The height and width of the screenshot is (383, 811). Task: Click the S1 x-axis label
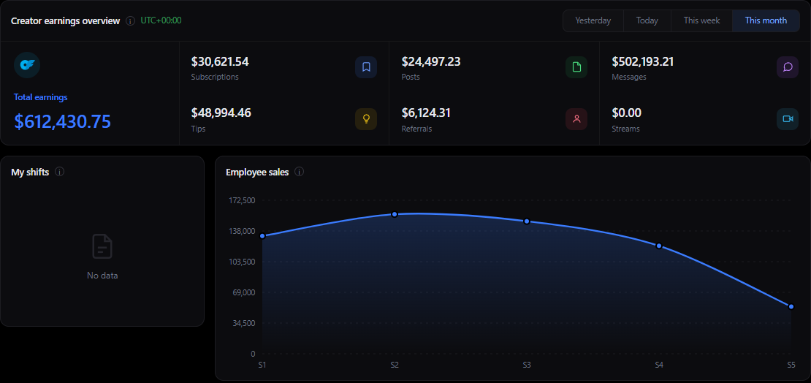tap(262, 365)
